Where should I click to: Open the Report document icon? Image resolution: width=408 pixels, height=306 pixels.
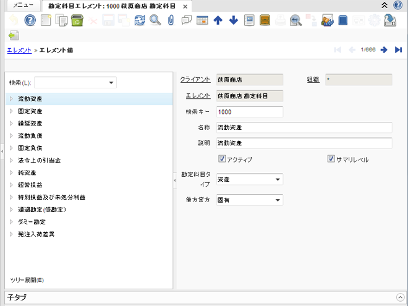click(x=249, y=20)
